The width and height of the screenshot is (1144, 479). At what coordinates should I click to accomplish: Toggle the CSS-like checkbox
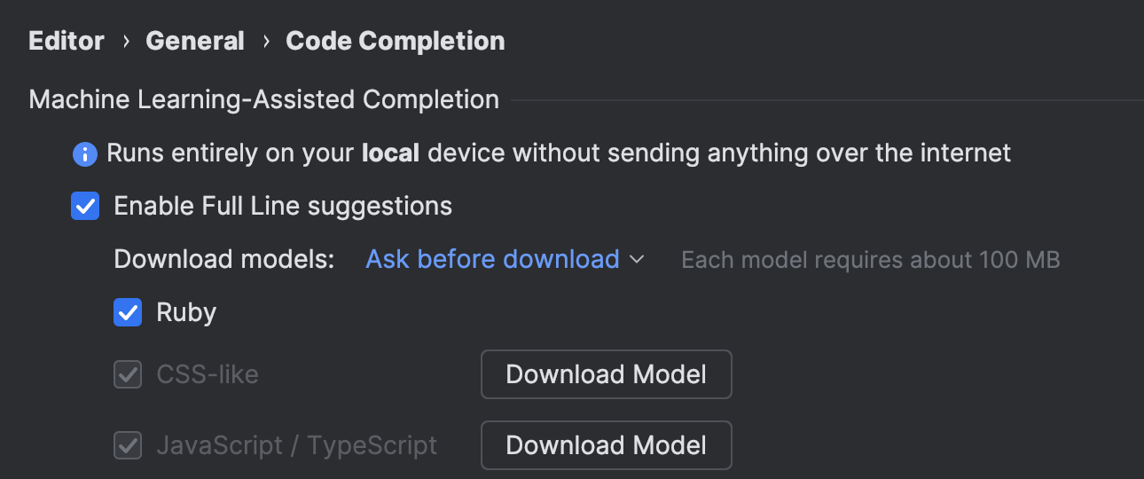(x=128, y=374)
